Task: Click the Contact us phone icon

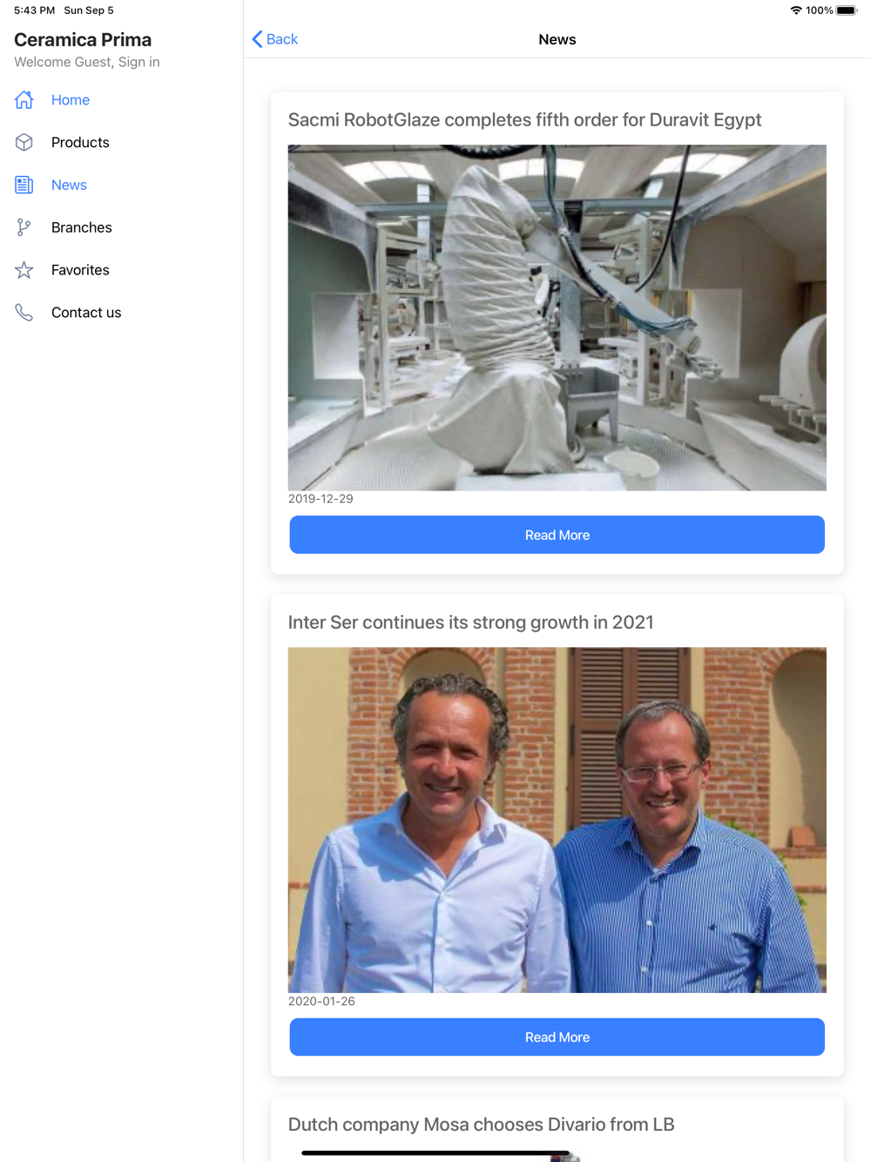Action: click(x=24, y=313)
